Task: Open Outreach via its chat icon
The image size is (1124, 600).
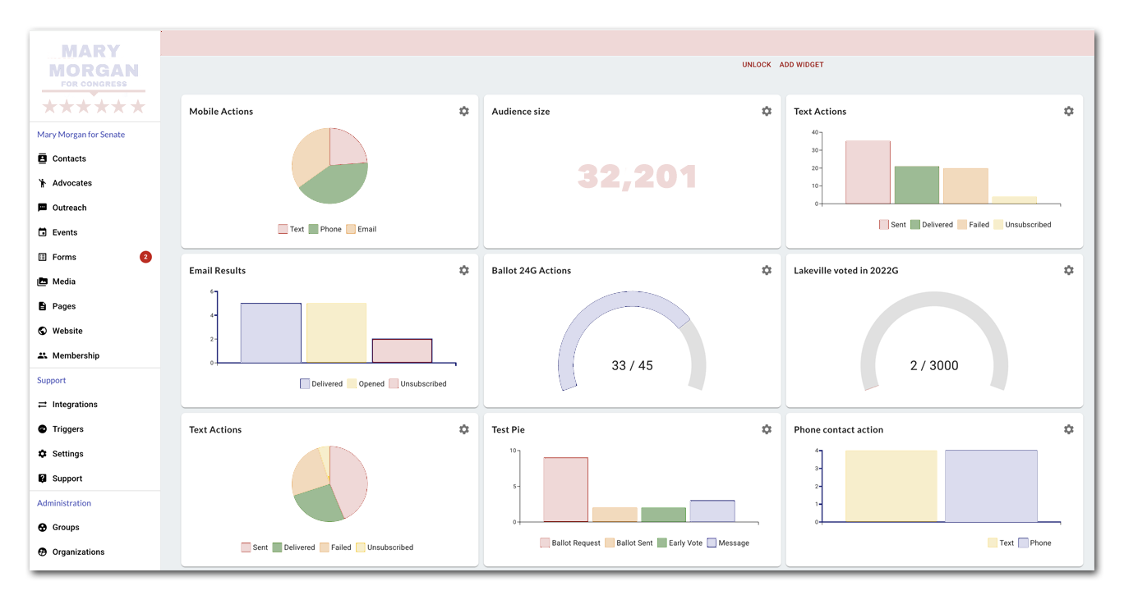Action: [43, 208]
